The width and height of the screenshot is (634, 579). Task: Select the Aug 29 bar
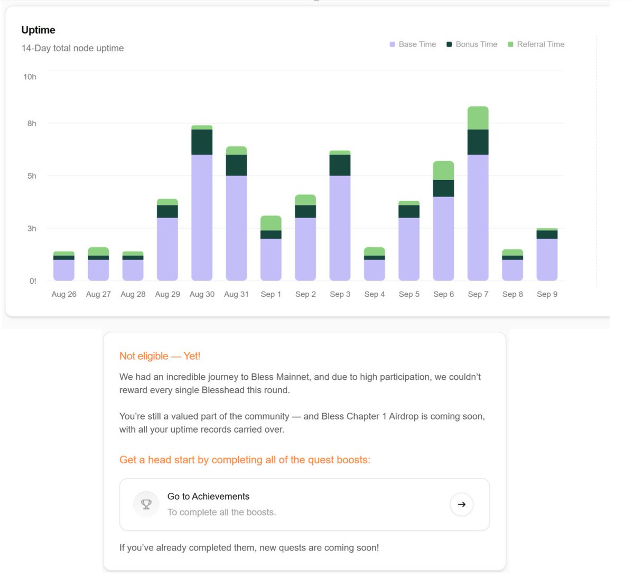(x=167, y=240)
